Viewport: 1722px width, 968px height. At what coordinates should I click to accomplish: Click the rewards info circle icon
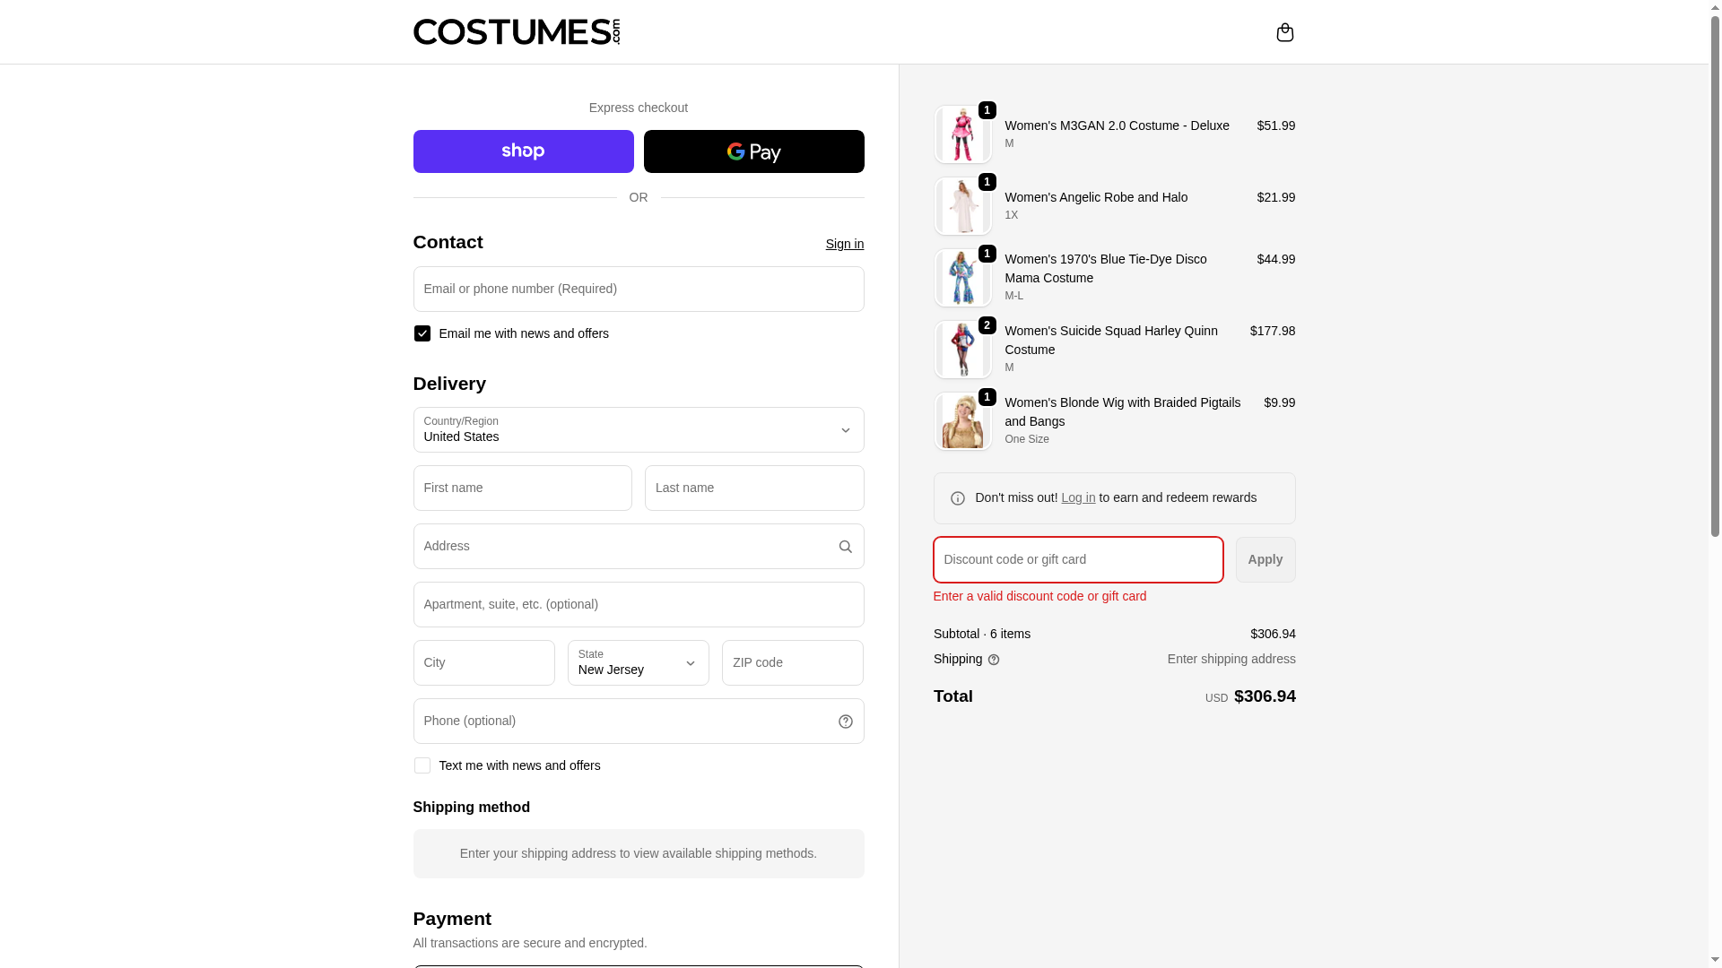(x=958, y=498)
